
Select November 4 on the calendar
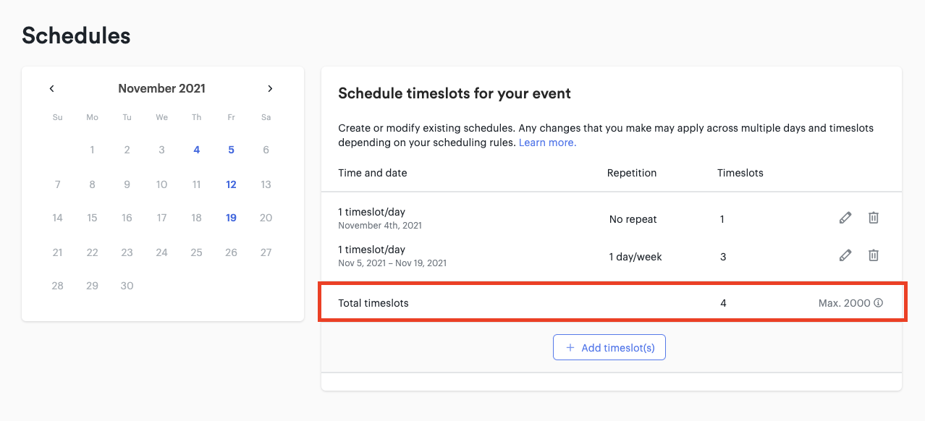click(x=196, y=150)
